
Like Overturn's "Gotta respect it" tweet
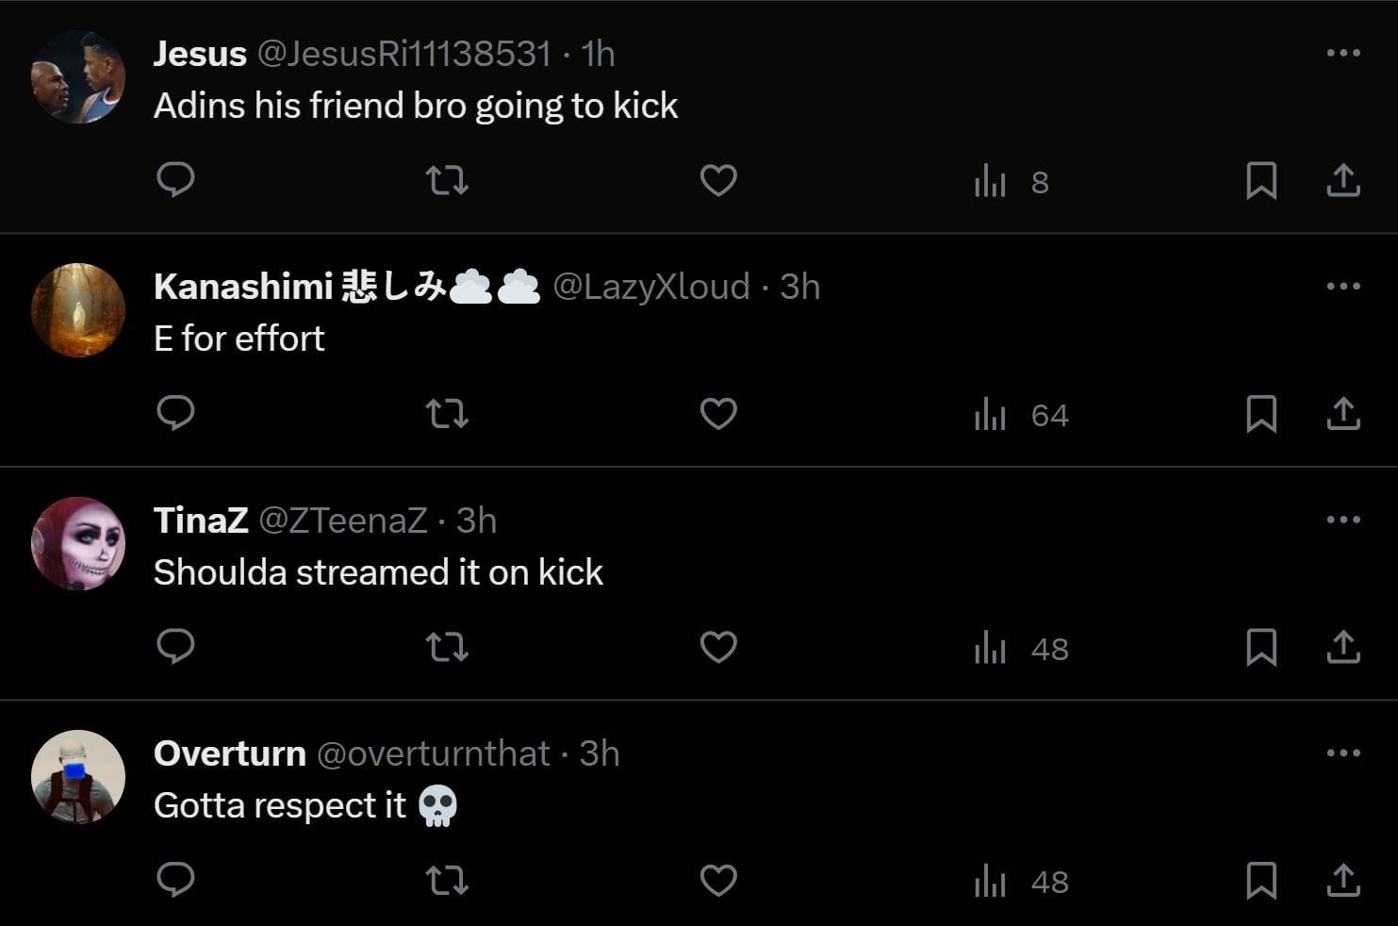click(x=718, y=881)
